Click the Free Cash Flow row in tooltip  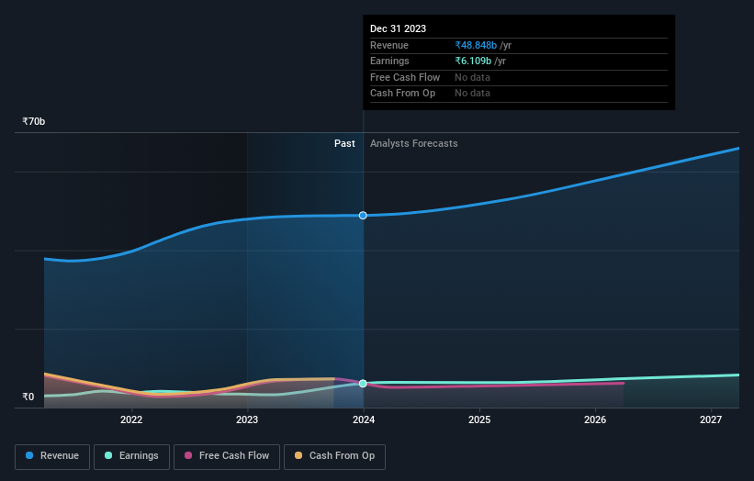tap(519, 77)
